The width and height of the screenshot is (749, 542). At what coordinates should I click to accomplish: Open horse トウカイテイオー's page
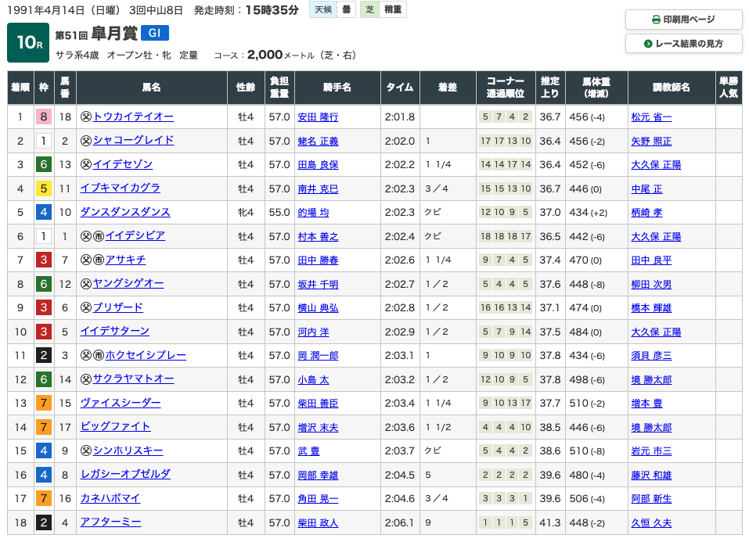point(133,117)
